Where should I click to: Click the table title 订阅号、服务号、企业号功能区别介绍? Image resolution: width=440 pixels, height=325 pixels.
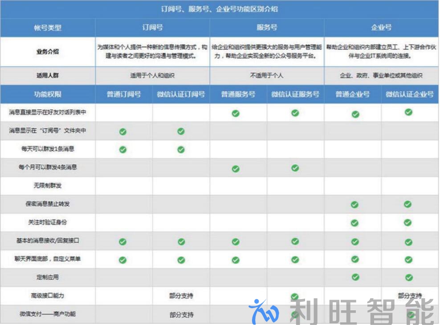tap(220, 9)
